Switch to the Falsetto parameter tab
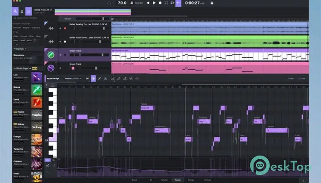 coord(164,180)
